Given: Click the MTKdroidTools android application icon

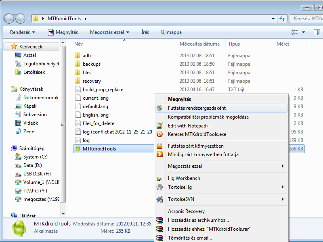Looking at the screenshot, I should pyautogui.click(x=78, y=149).
